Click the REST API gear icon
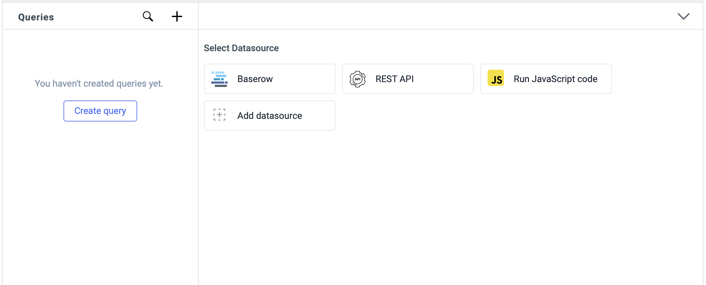 [358, 79]
